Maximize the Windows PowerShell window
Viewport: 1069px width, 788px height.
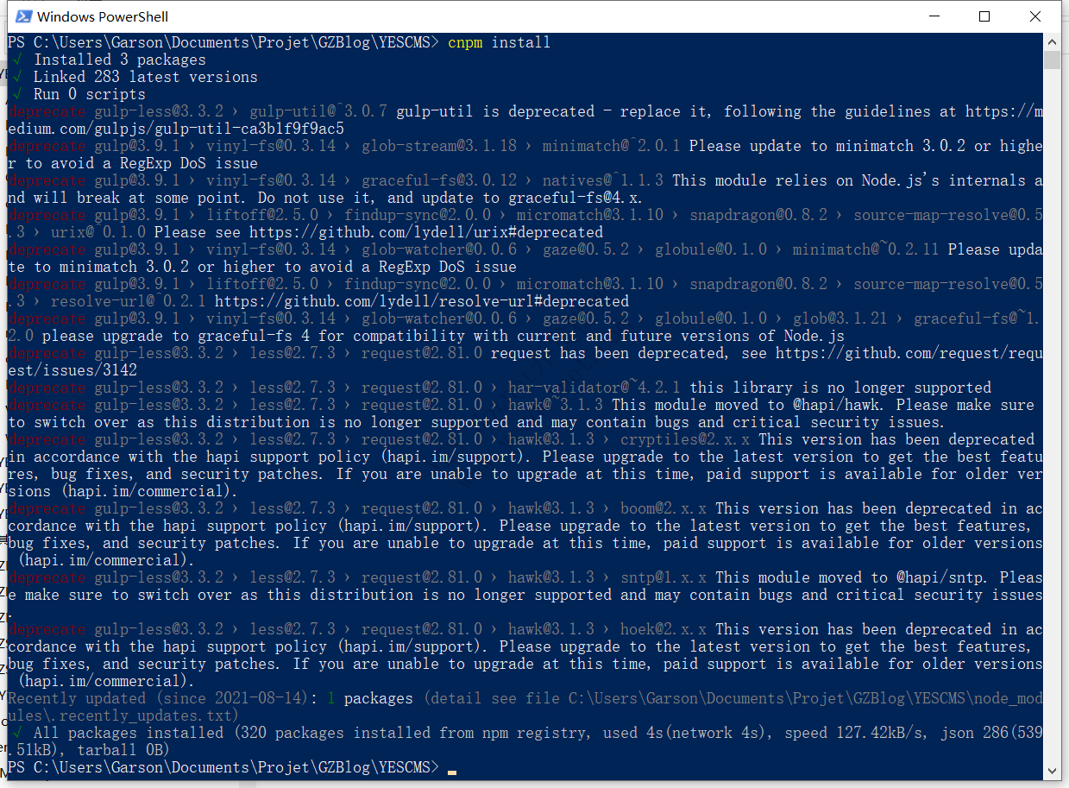pos(984,16)
